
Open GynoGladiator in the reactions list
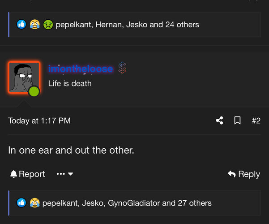134,203
